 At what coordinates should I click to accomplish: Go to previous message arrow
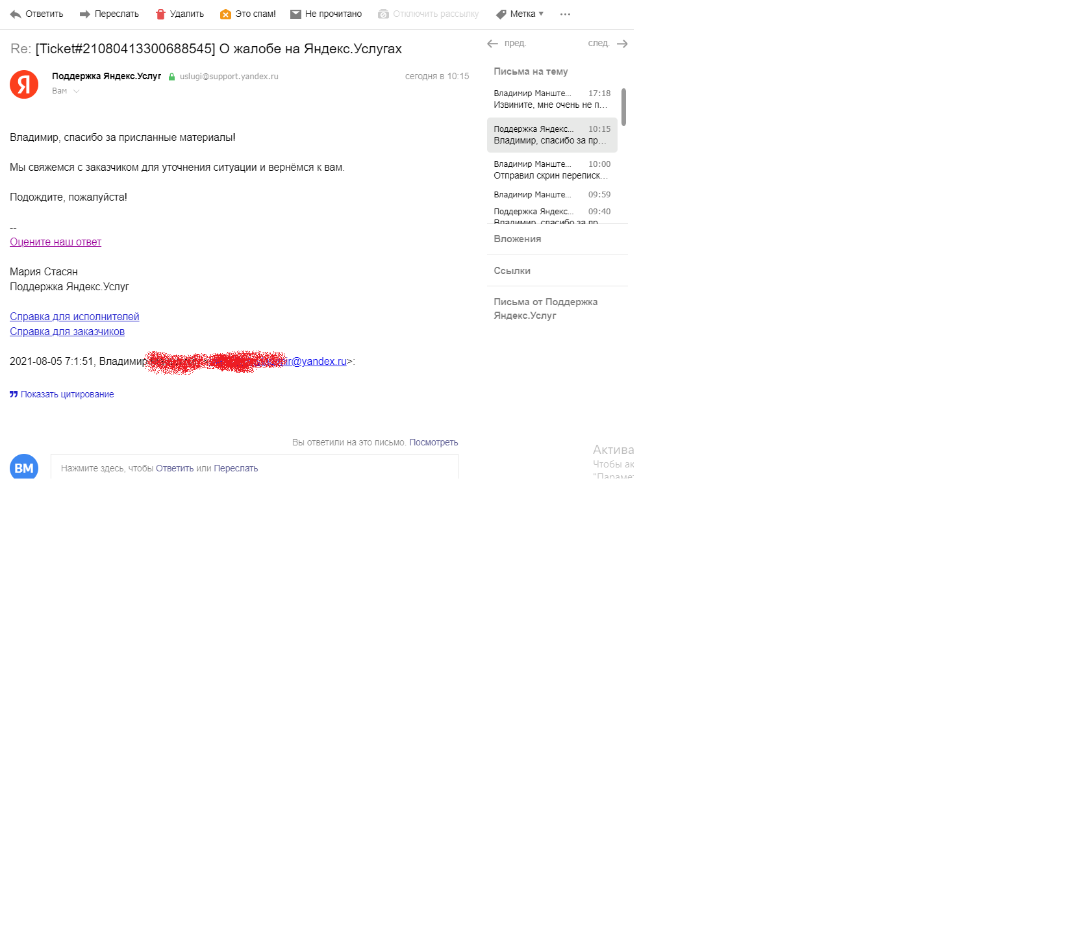pyautogui.click(x=492, y=44)
